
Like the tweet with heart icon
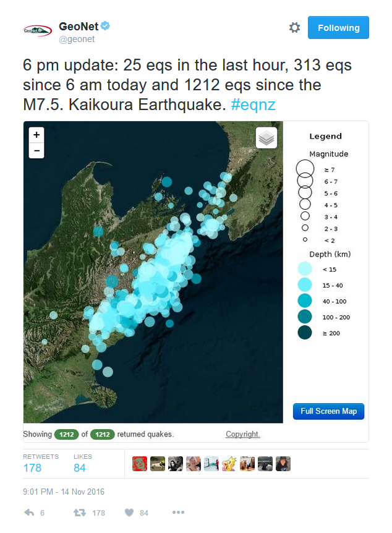click(129, 512)
